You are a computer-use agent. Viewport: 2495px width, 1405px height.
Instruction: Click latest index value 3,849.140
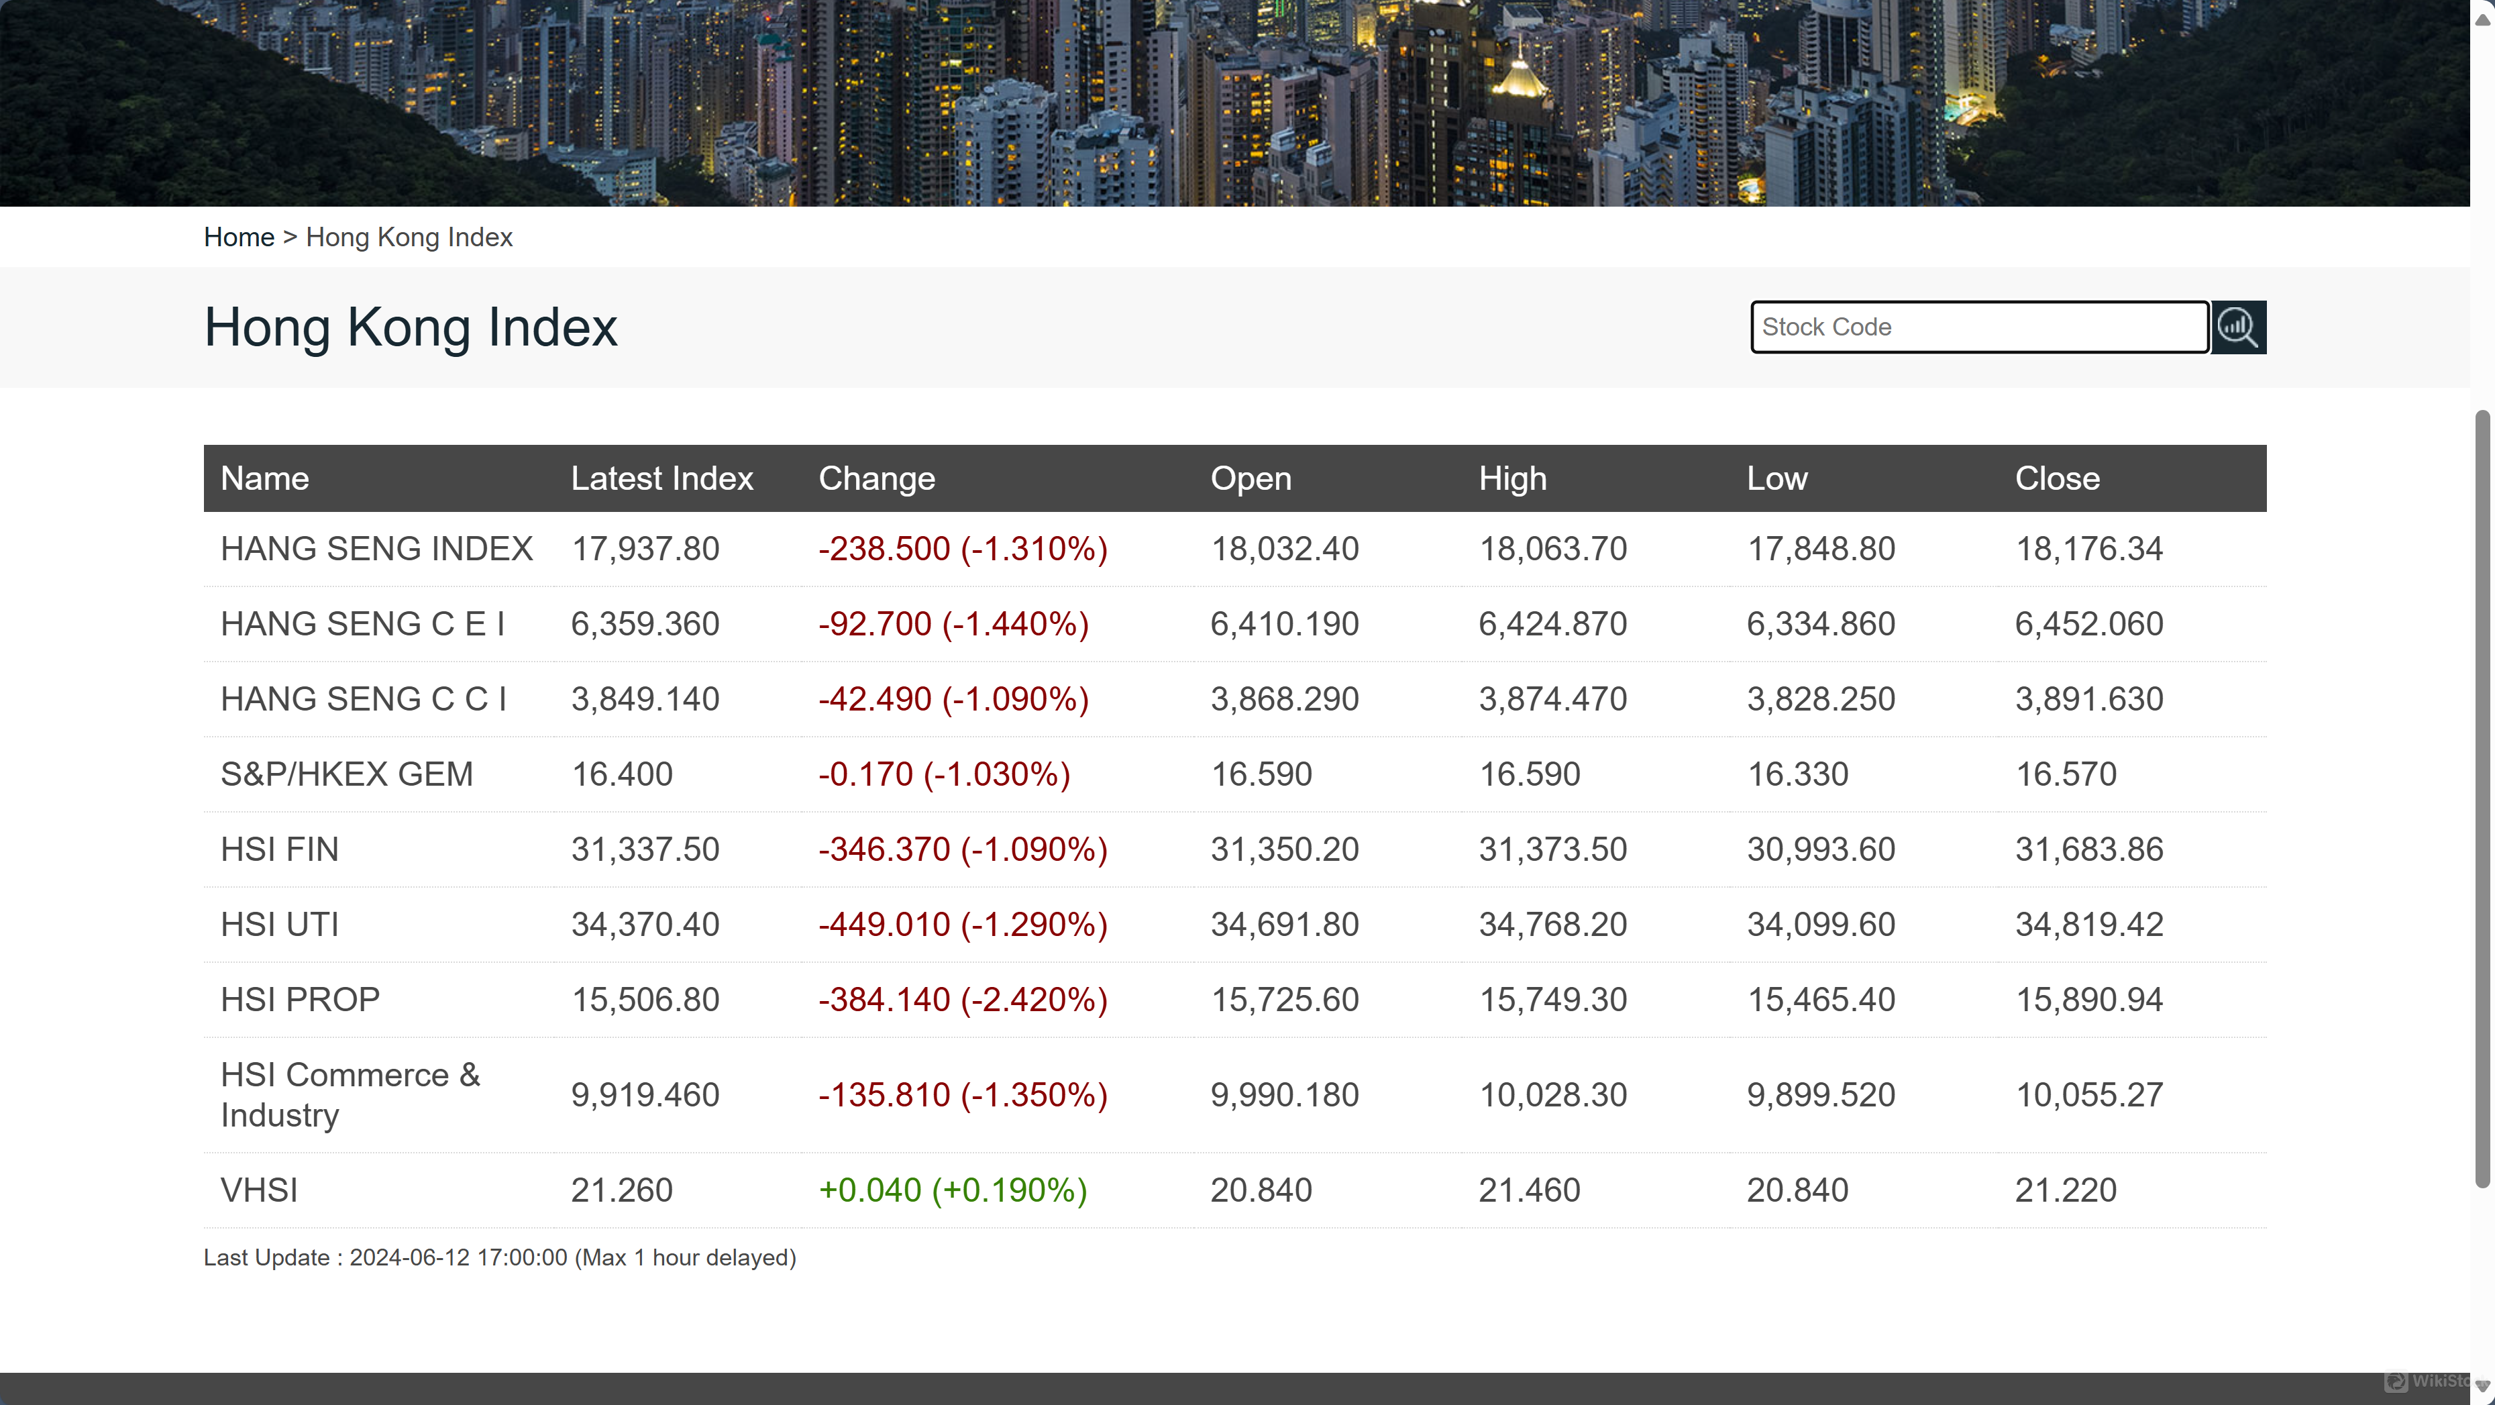[x=645, y=700]
